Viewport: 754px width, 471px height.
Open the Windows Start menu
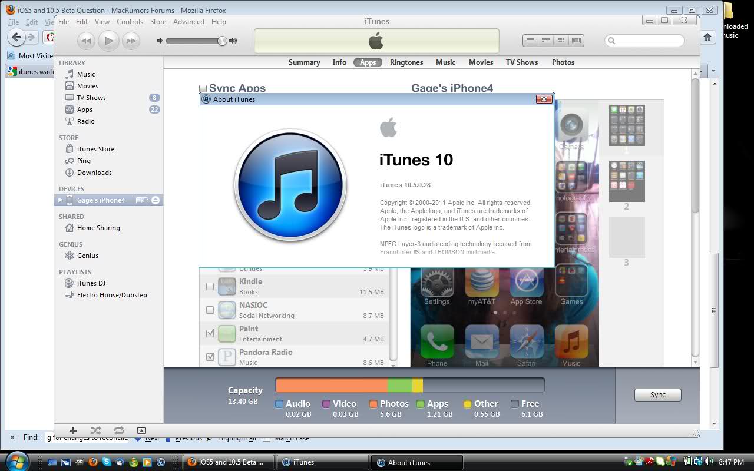16,462
